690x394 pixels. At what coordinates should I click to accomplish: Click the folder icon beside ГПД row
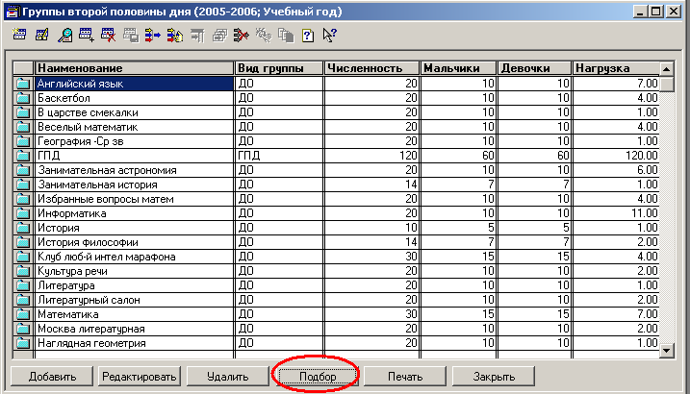[x=23, y=156]
